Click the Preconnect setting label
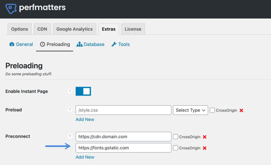This screenshot has width=271, height=165. pos(18,136)
